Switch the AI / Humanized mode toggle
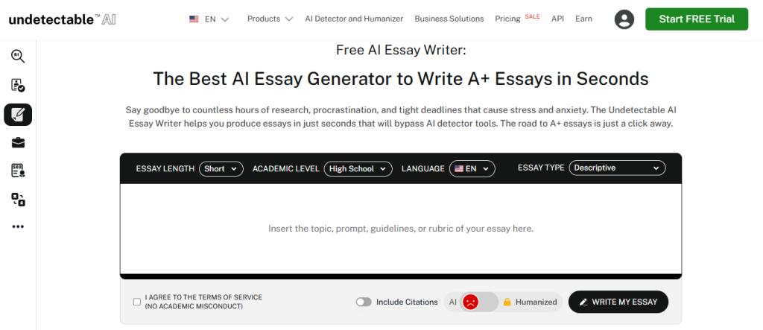The image size is (763, 330). pos(479,302)
